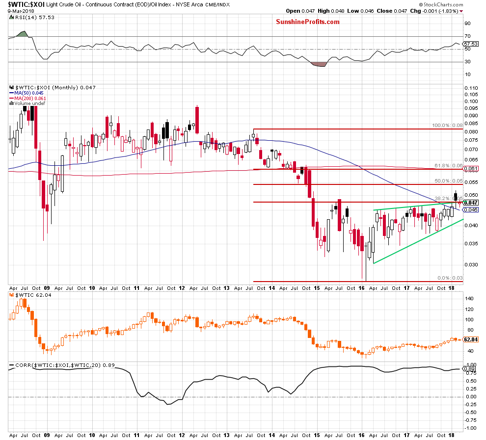
Task: Click the orange candlestick icon beside $WTIC 62.04
Action: click(12, 295)
